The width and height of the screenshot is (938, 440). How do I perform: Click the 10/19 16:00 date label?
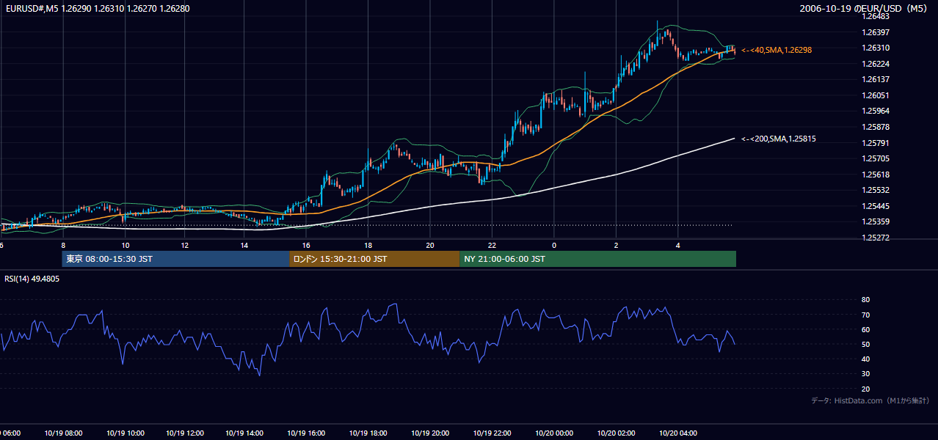pos(306,433)
